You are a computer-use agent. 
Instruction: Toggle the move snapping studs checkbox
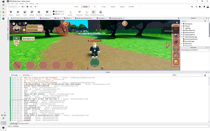point(54,12)
